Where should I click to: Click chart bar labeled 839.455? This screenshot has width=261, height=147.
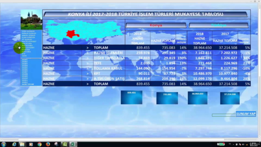tap(131, 98)
